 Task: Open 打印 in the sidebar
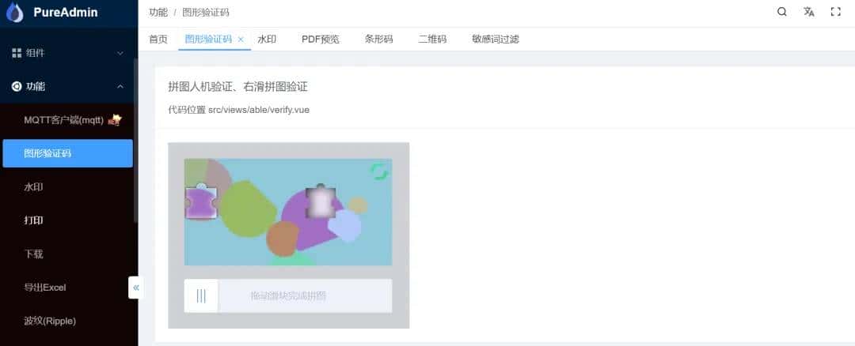67,220
